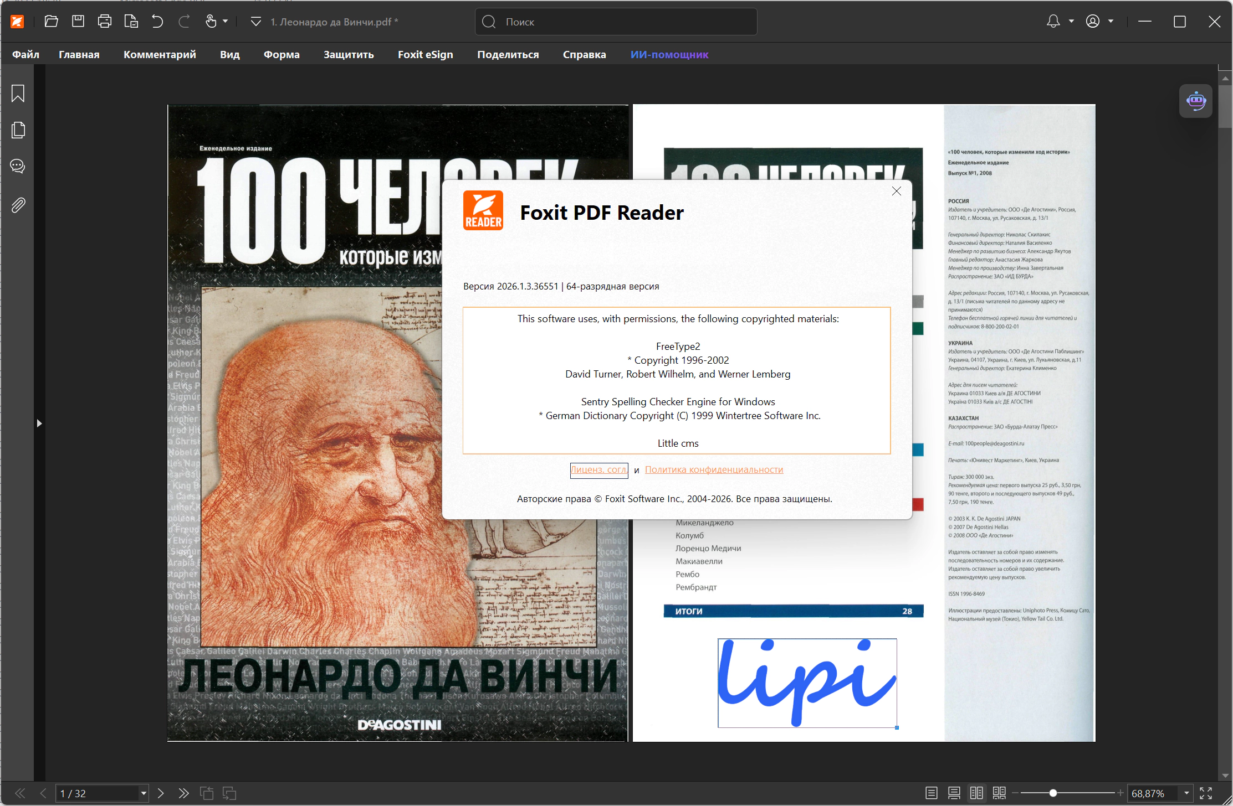Open the Поделиться tab

pos(508,54)
